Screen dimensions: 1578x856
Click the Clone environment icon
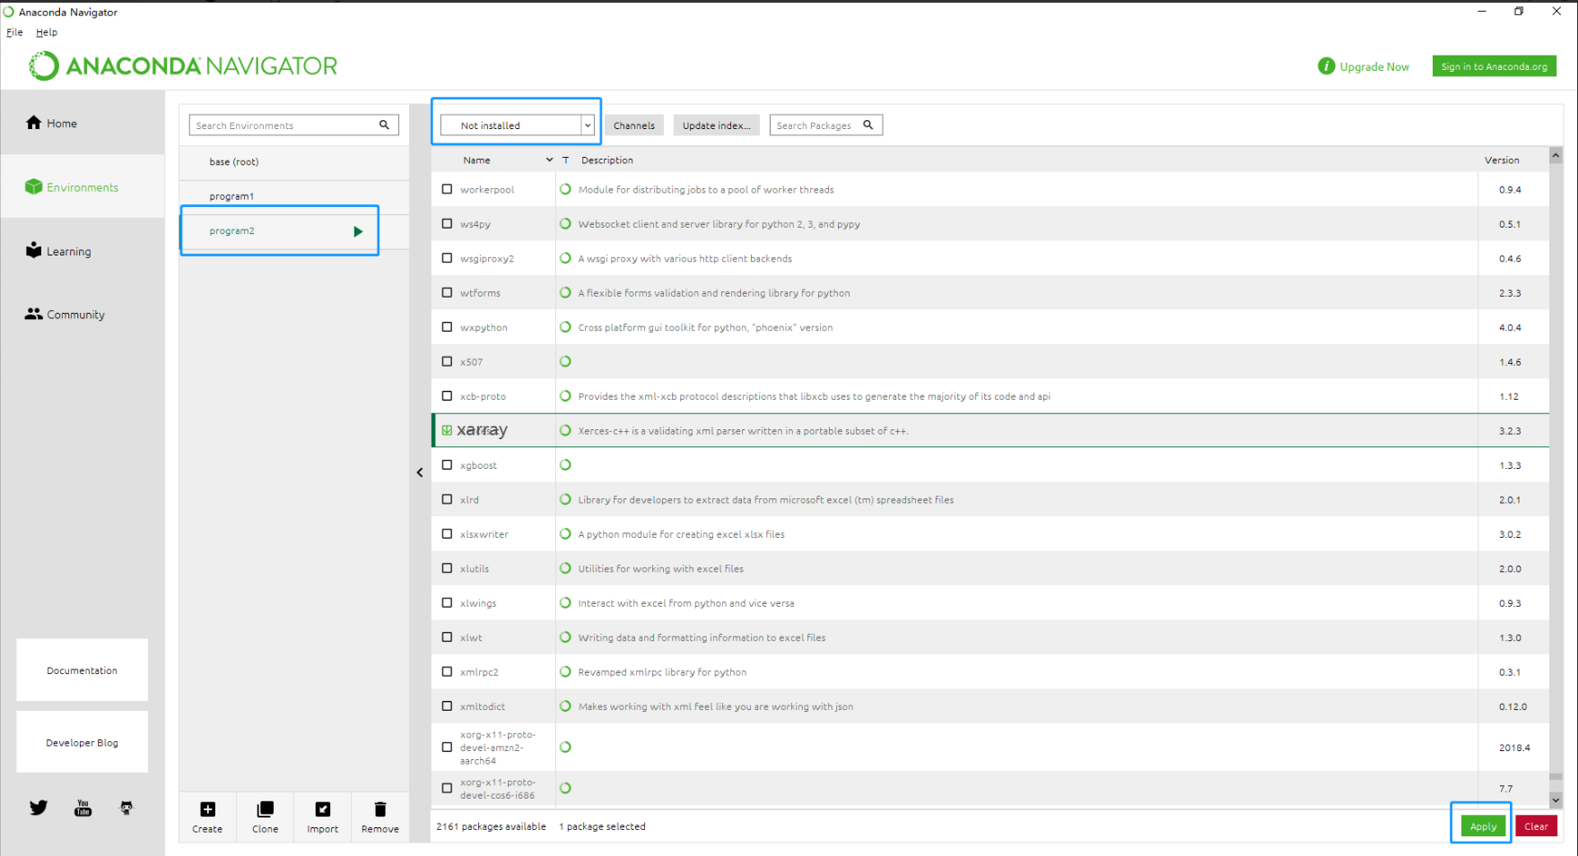click(265, 809)
